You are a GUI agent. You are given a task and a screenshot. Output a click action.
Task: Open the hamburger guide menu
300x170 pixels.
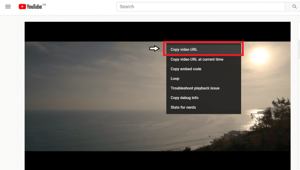pos(8,7)
